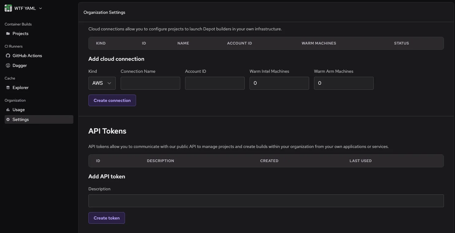Viewport: 455px width, 233px height.
Task: Open the Usage statistics icon
Action: coord(8,110)
